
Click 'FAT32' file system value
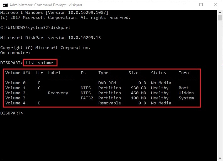click(87, 98)
